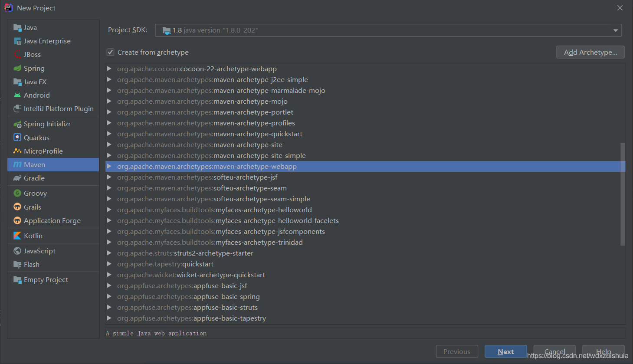633x364 pixels.
Task: Select the Empty Project category label
Action: (46, 280)
